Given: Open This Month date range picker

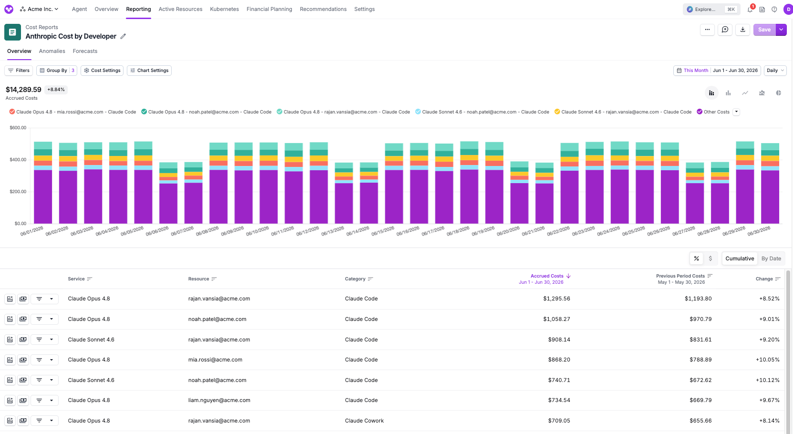Looking at the screenshot, I should (717, 71).
